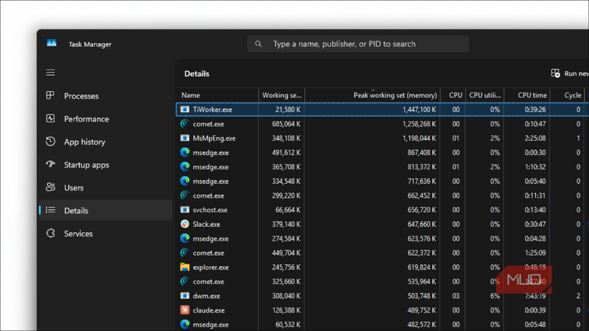The width and height of the screenshot is (589, 331).
Task: Select the svchost.exe process name
Action: (210, 210)
